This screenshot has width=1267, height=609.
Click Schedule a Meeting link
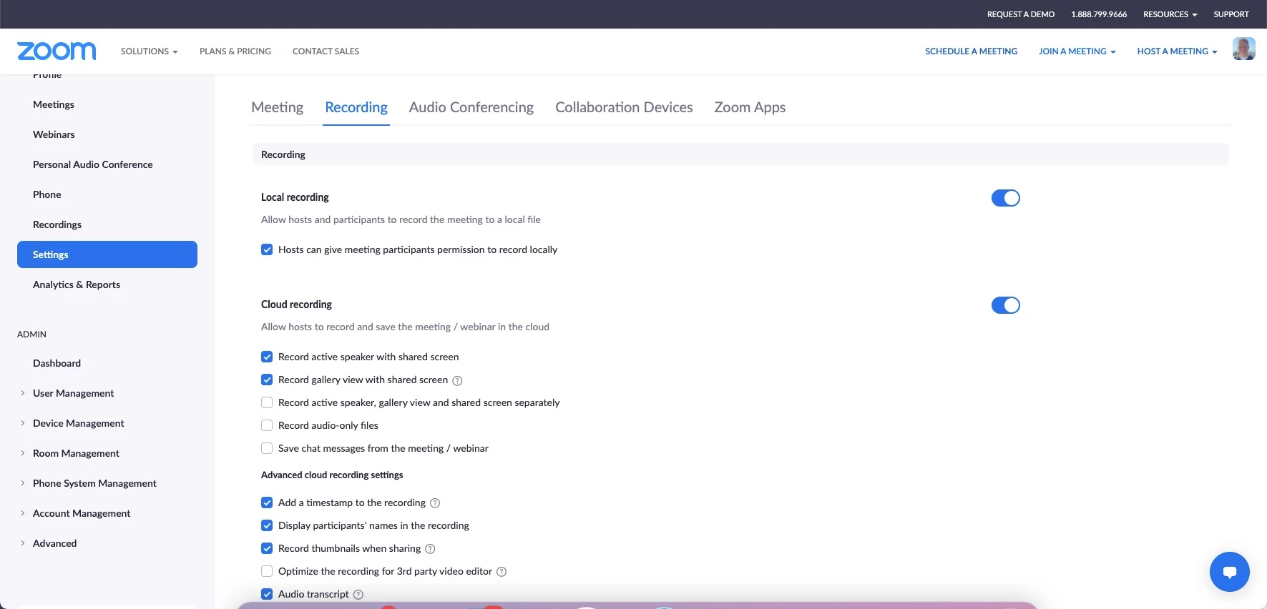(971, 51)
